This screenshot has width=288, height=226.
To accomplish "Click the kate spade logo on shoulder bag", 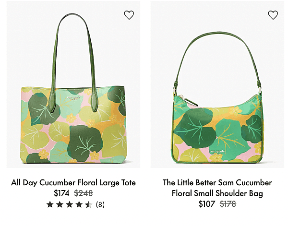I will point(217,152).
